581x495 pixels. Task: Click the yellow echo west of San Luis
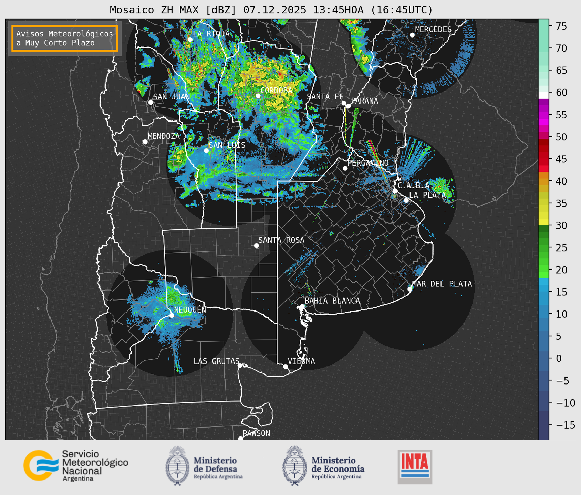coord(177,157)
